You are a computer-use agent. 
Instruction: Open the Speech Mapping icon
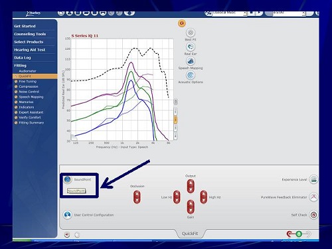pyautogui.click(x=191, y=61)
